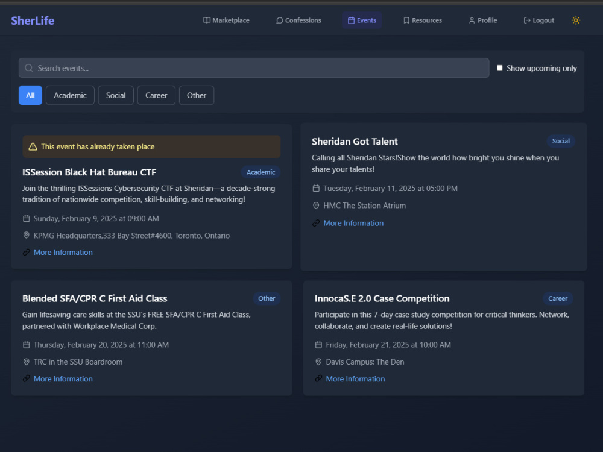Click the Sheridan Got Talent title
603x452 pixels.
point(355,142)
